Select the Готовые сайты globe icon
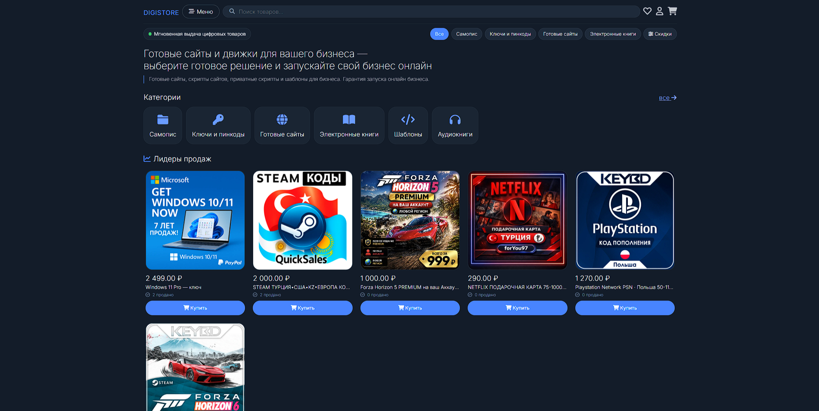The width and height of the screenshot is (819, 411). [282, 119]
